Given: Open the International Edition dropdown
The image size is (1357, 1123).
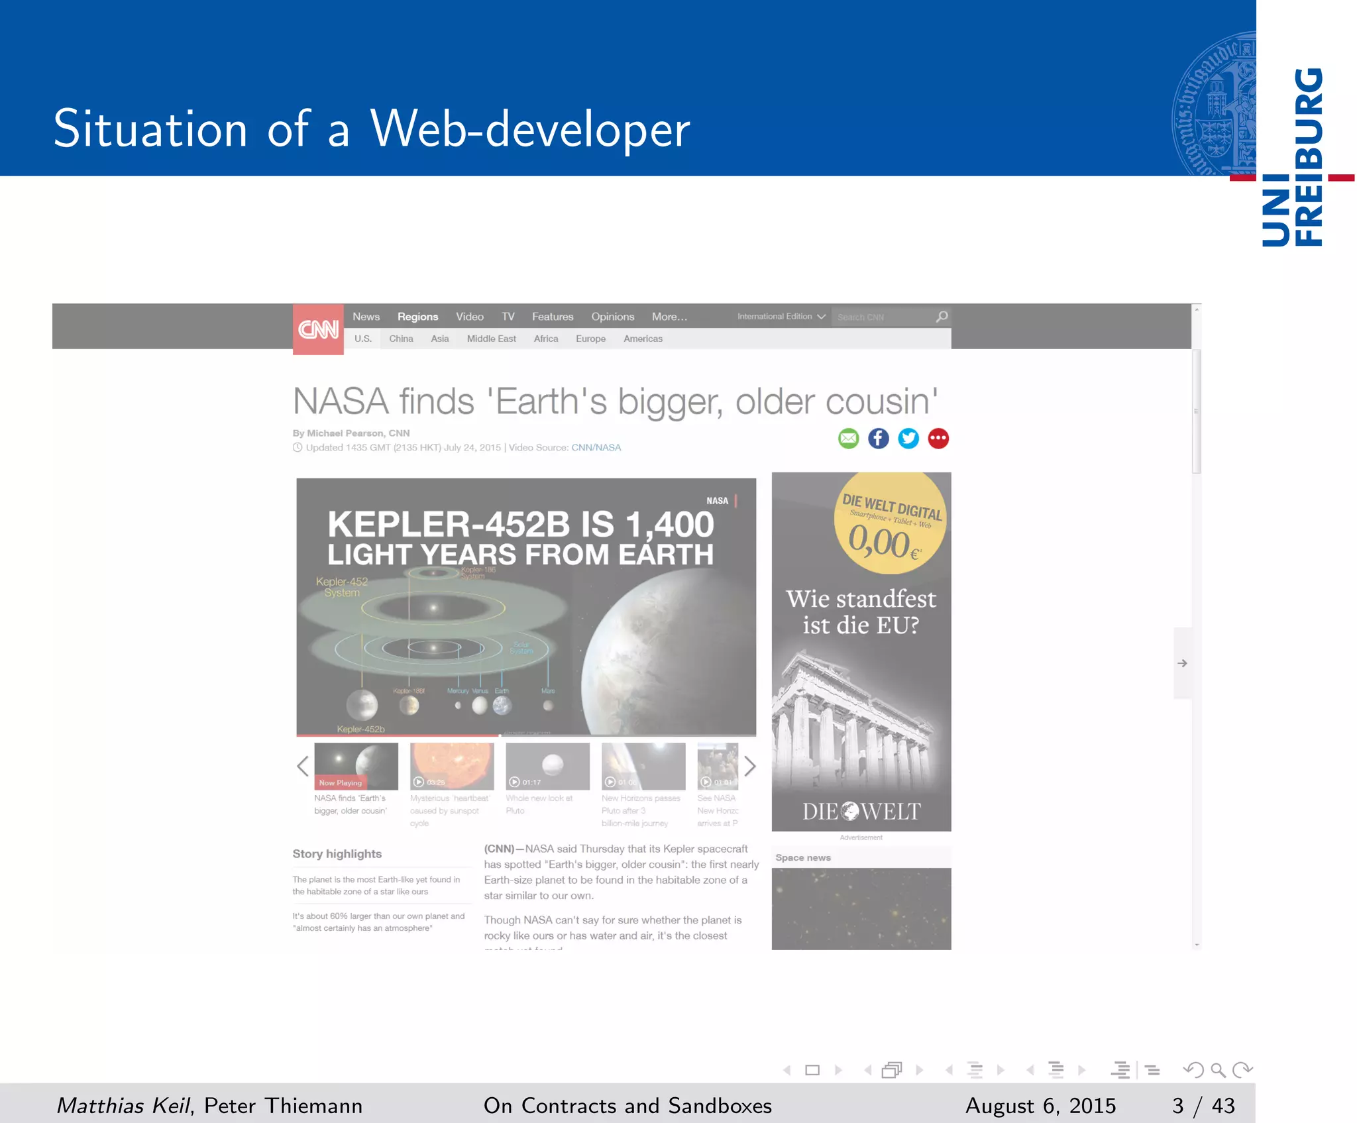Looking at the screenshot, I should click(781, 317).
